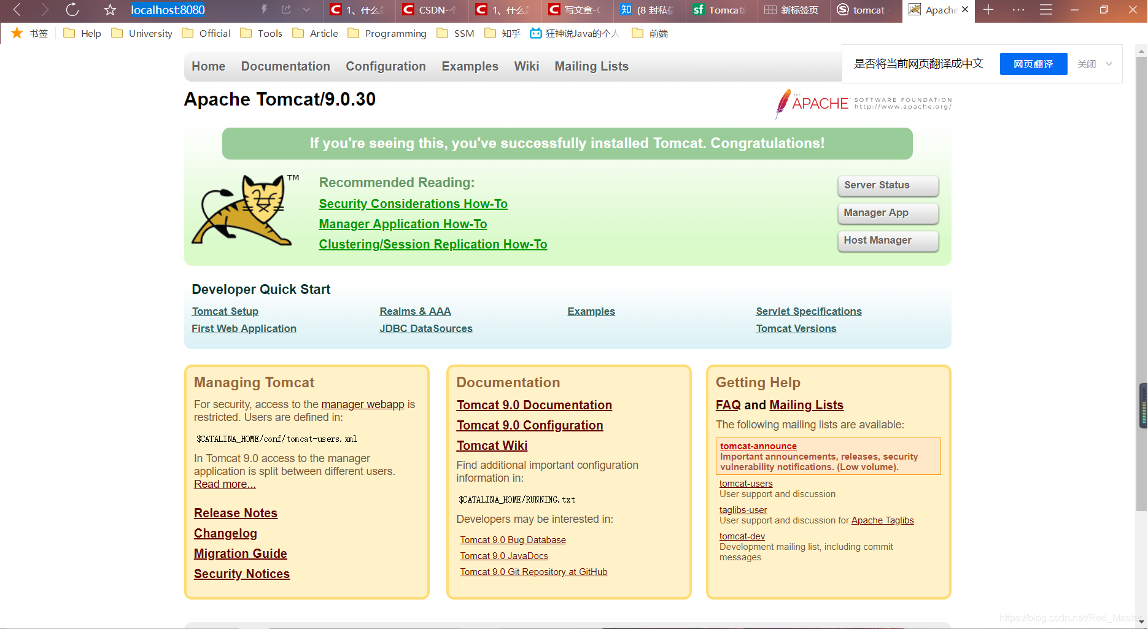
Task: Open the Apache Taglibs link
Action: (x=882, y=520)
